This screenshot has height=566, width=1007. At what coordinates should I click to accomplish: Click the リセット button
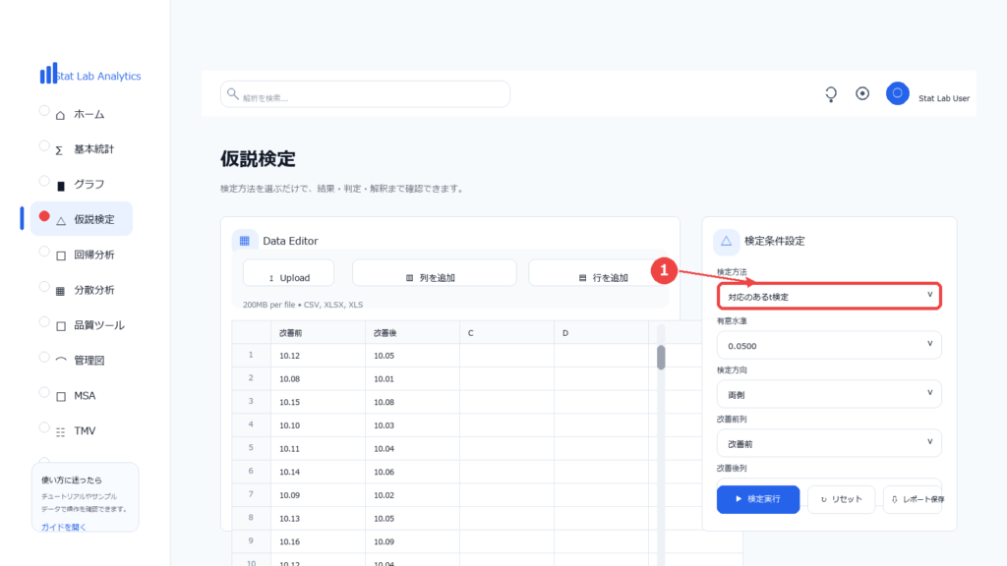[841, 499]
